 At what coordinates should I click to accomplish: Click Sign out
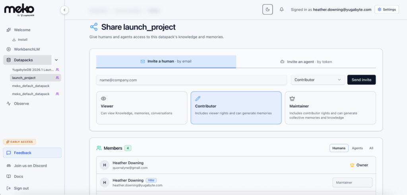point(21,188)
